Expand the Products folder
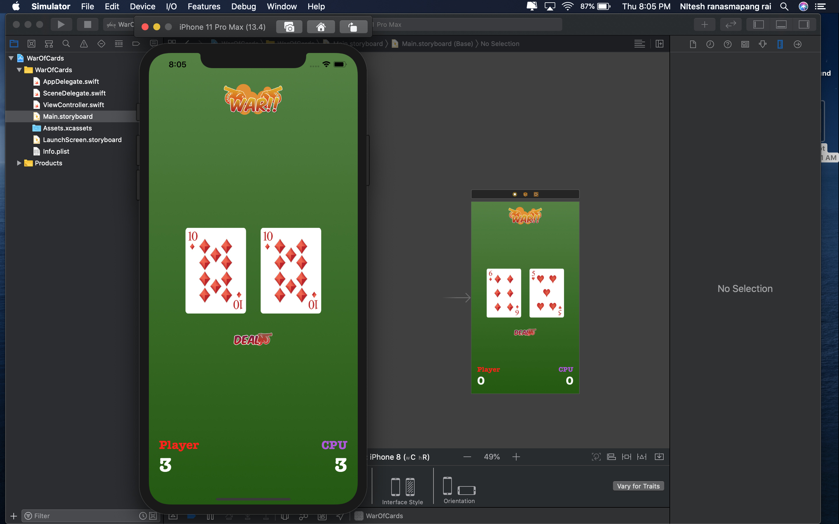 pyautogui.click(x=19, y=163)
